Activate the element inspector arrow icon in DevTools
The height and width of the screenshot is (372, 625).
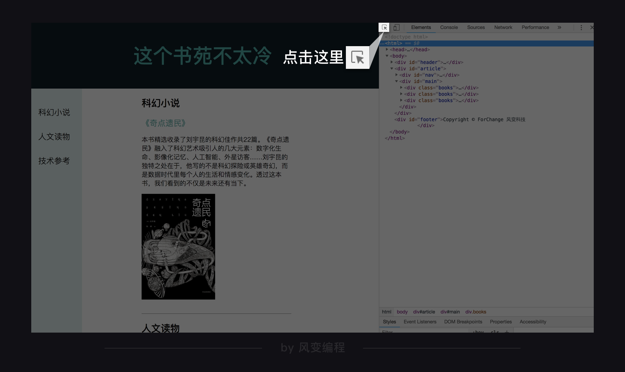pyautogui.click(x=384, y=27)
